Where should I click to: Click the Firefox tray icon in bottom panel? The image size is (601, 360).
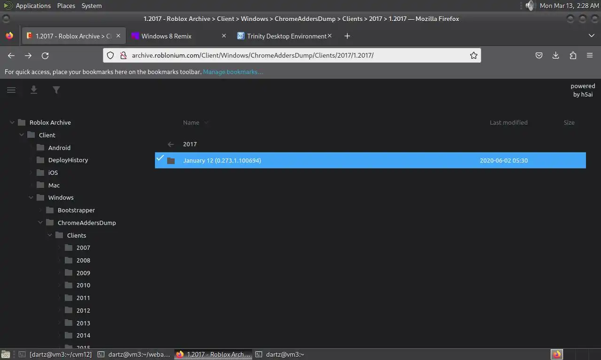click(557, 354)
